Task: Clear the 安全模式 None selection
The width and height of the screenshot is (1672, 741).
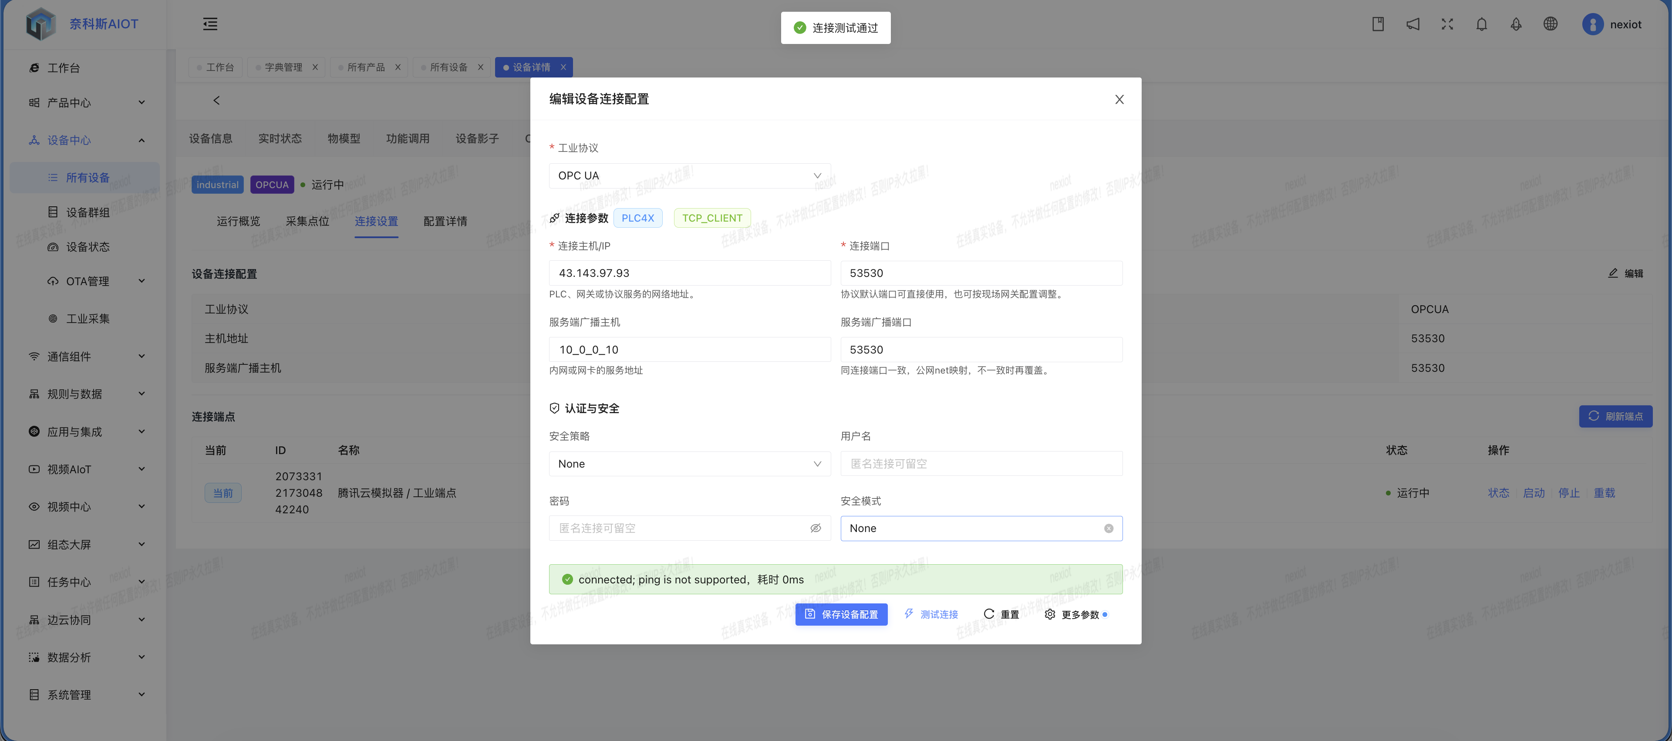Action: pyautogui.click(x=1109, y=528)
